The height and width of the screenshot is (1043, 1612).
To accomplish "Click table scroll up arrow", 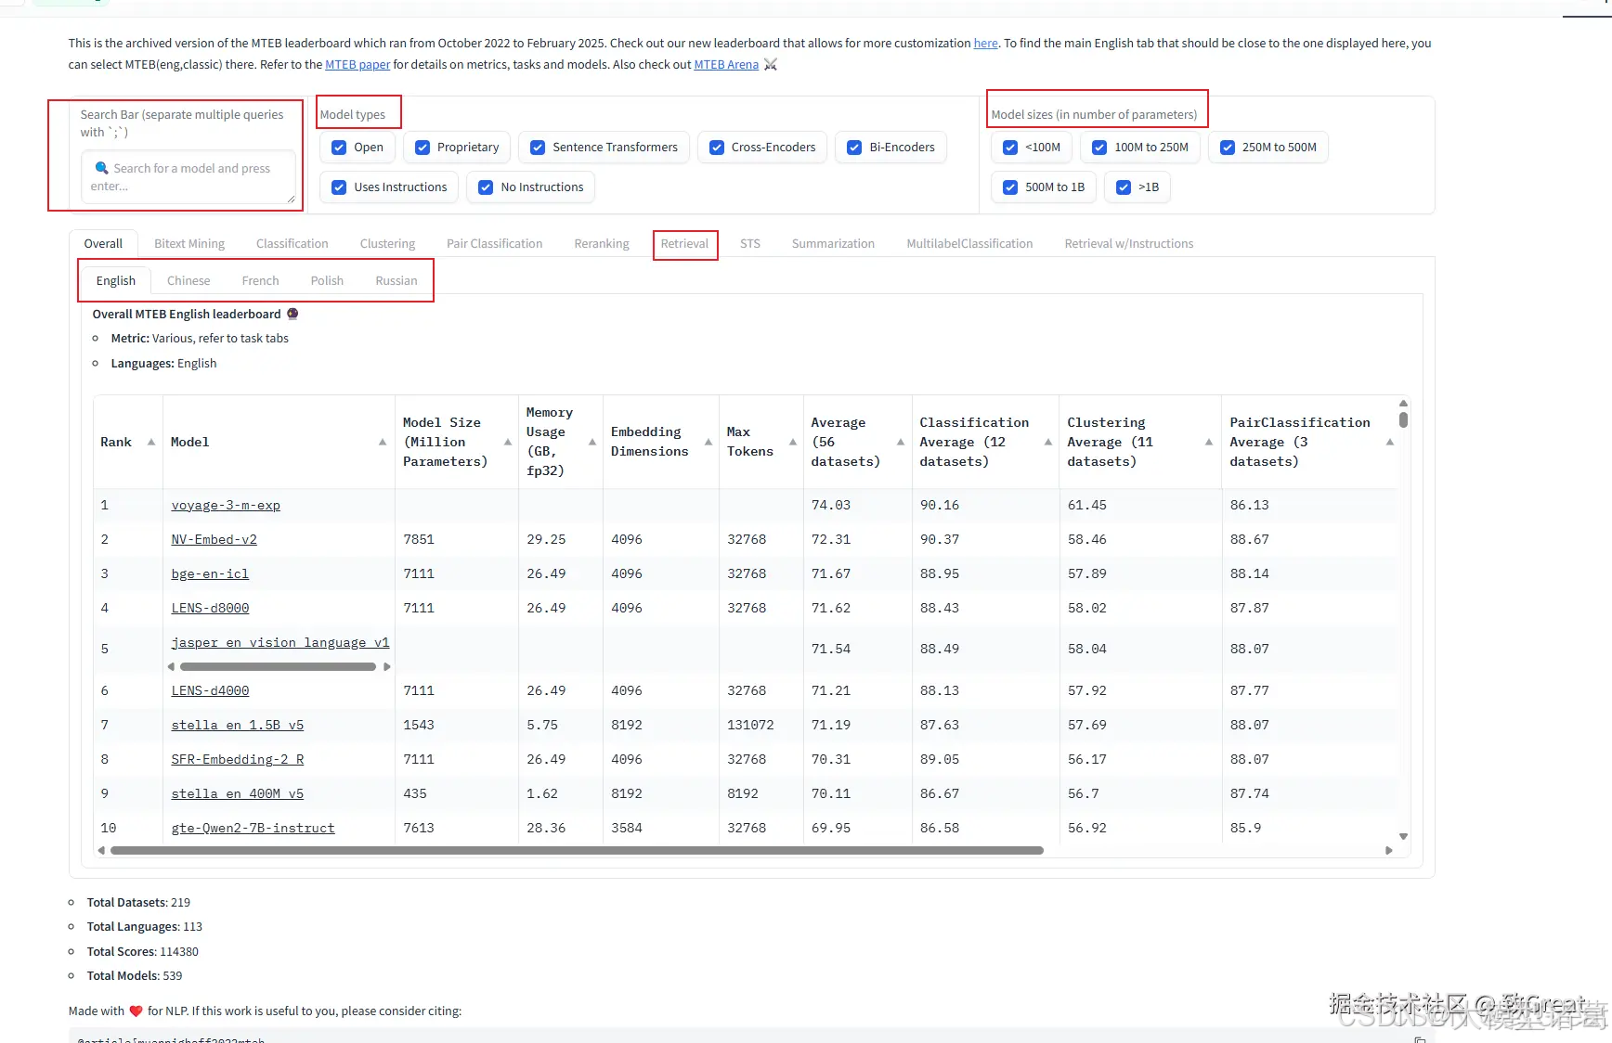I will pyautogui.click(x=1403, y=403).
